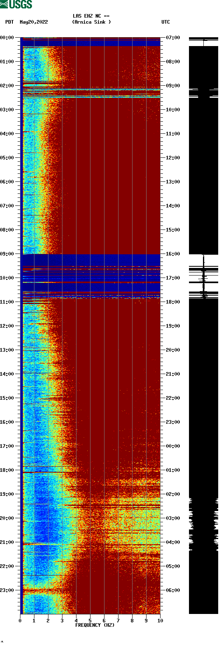Screen dimensions: 221x646
Task: Click the 18:00 UTC time label
Action: click(x=173, y=302)
